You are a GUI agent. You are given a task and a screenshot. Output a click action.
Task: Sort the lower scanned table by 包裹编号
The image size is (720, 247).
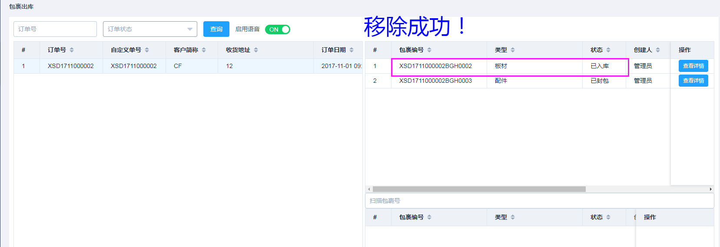(x=429, y=217)
